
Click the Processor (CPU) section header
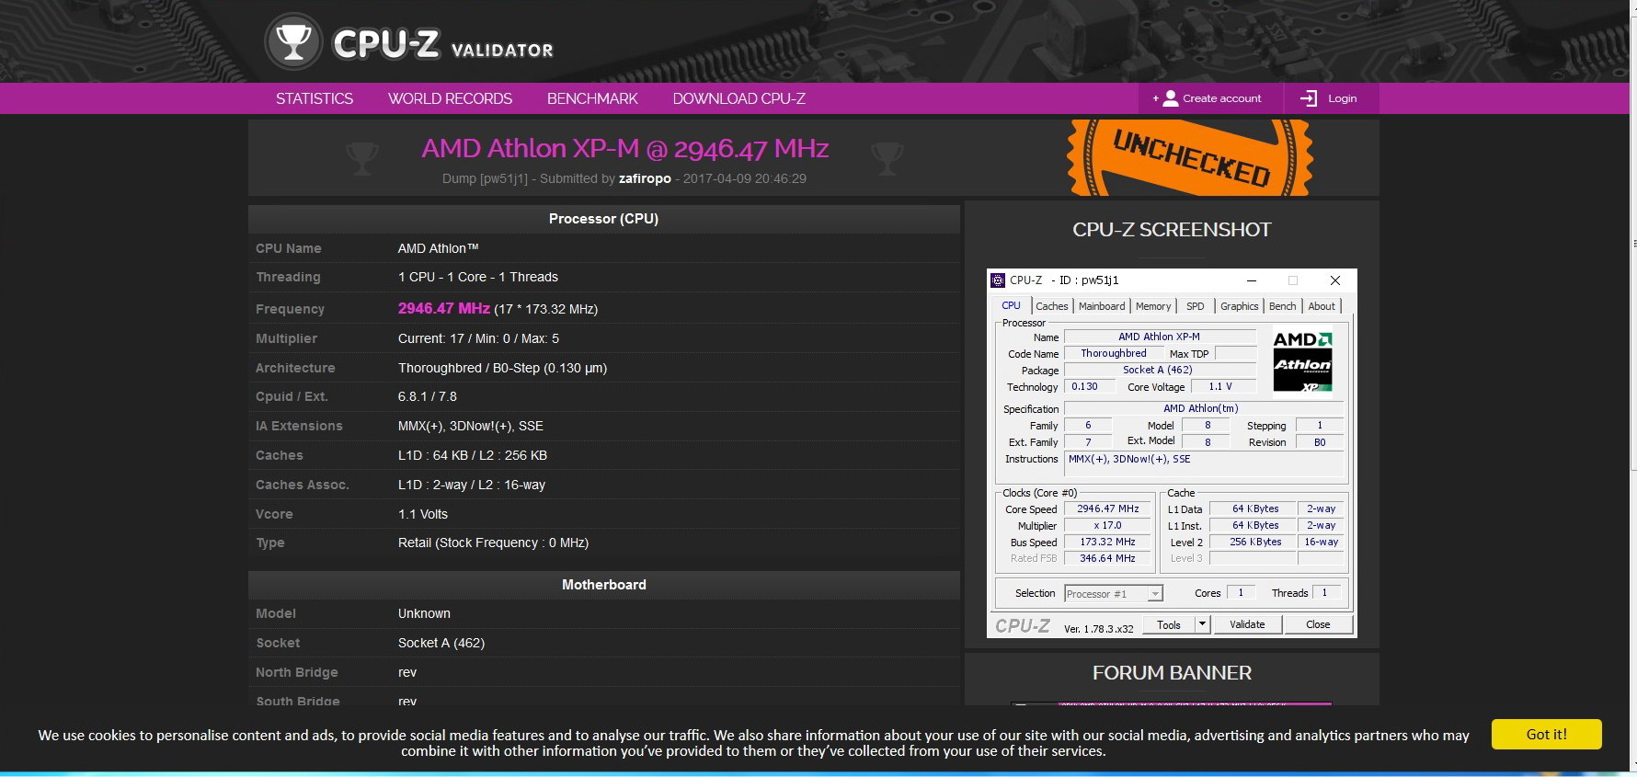coord(603,219)
